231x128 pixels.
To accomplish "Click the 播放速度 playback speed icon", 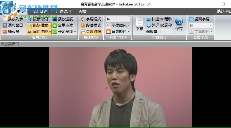I will (x=55, y=19).
